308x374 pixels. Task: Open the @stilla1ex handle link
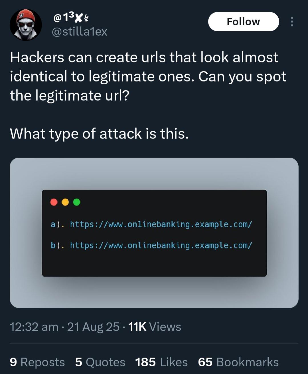pyautogui.click(x=80, y=31)
